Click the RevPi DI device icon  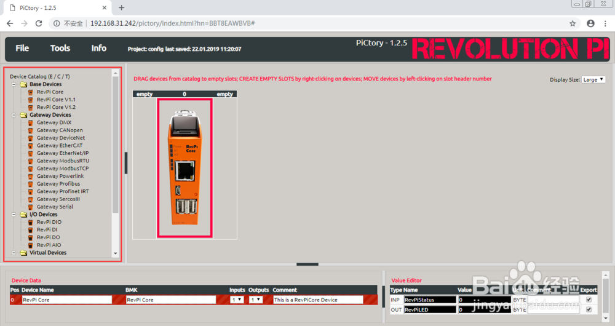click(x=30, y=230)
